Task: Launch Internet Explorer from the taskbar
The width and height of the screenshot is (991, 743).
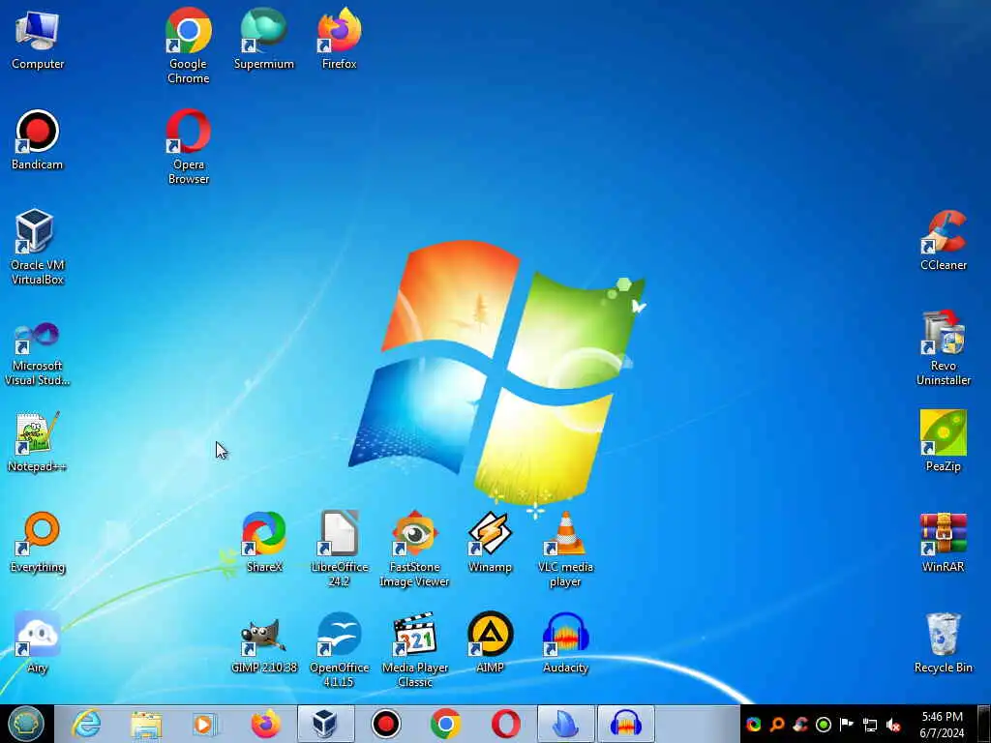Action: pos(86,724)
